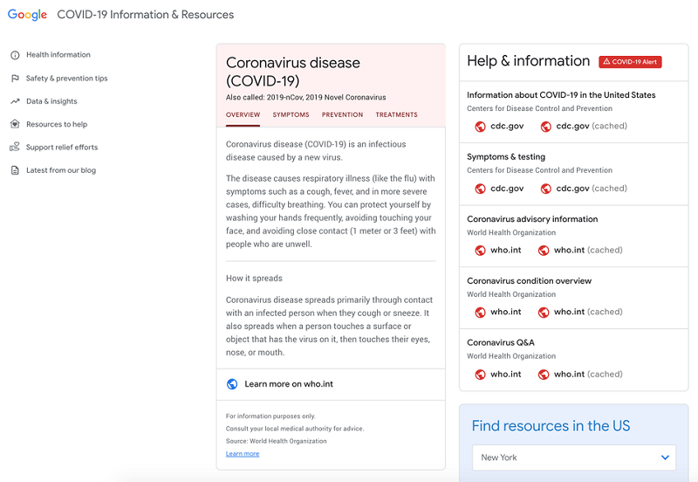Open the Treatments tab
This screenshot has height=482, width=698.
(x=396, y=115)
